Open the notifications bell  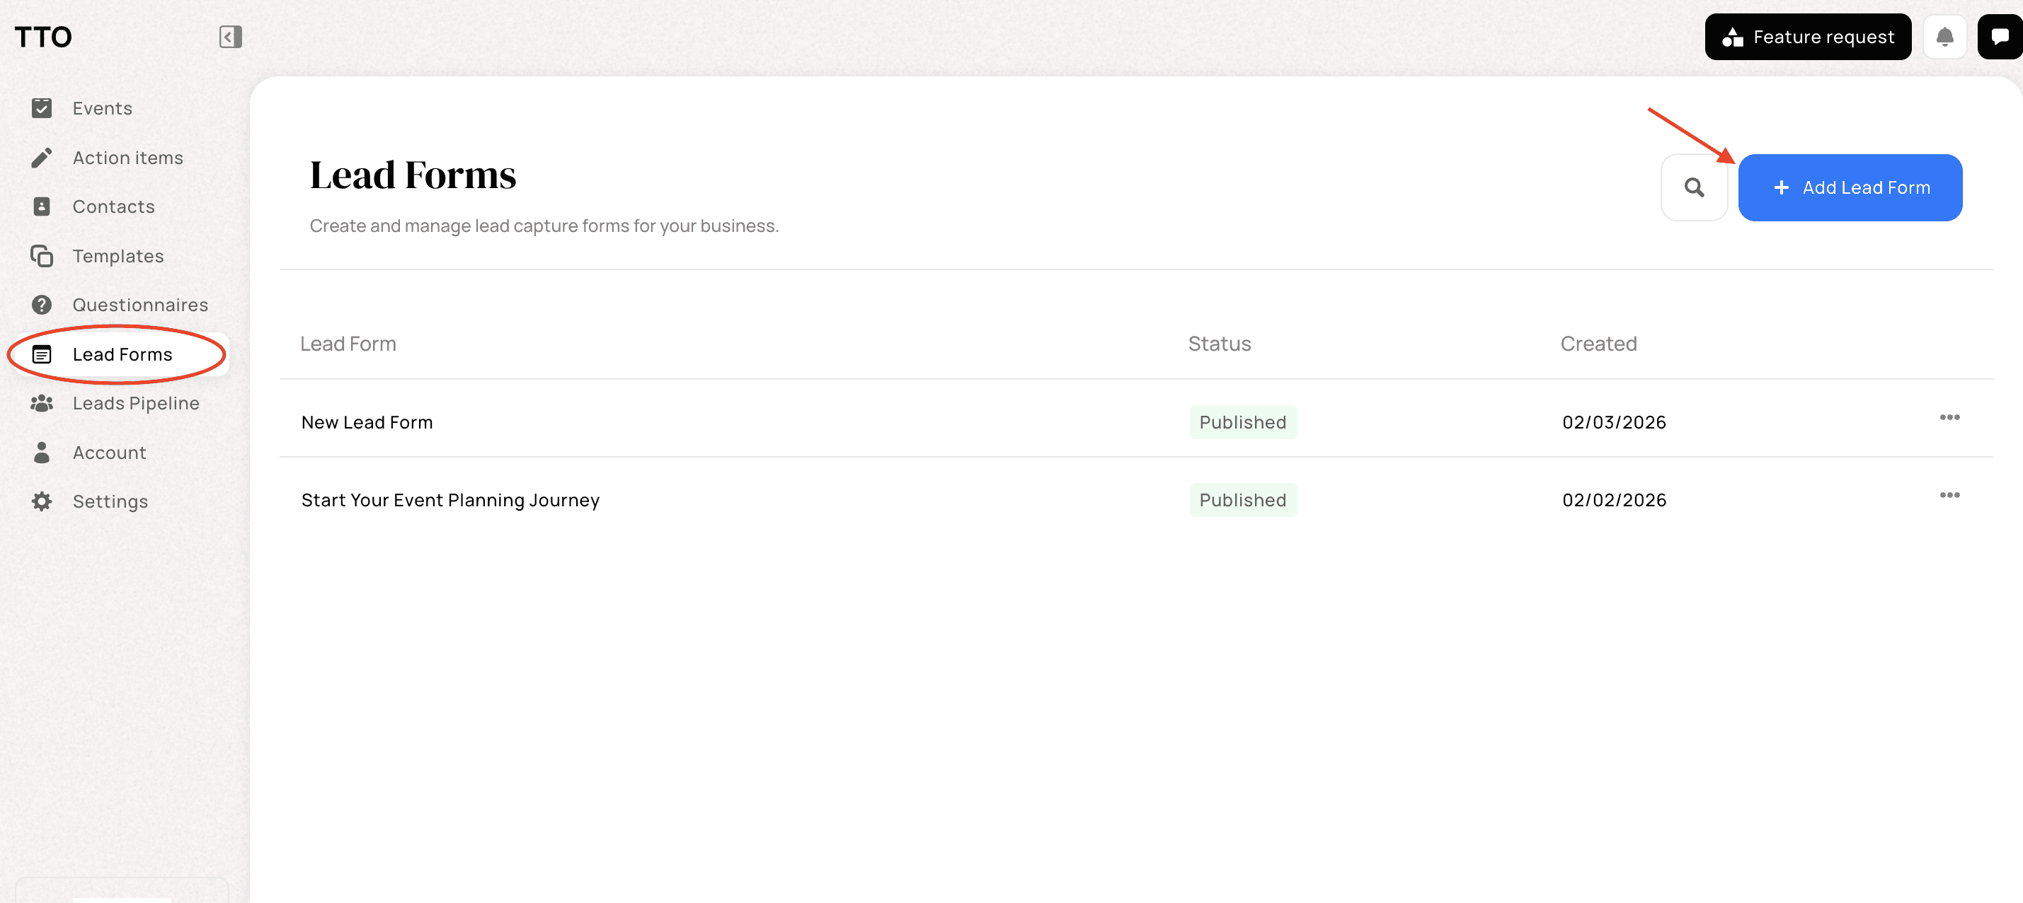pos(1944,37)
